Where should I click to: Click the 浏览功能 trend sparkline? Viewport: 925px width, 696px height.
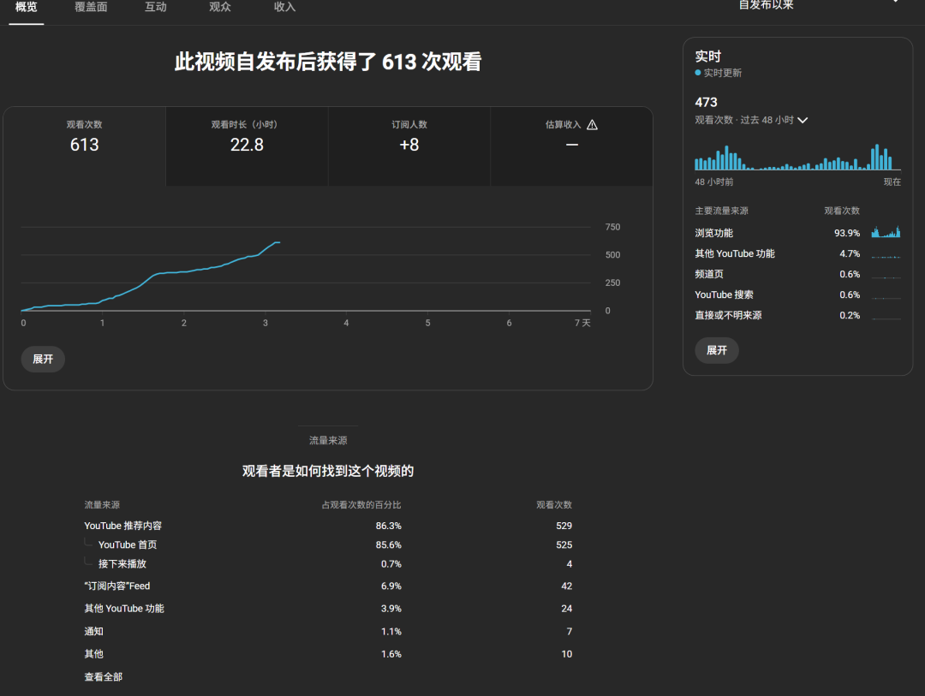click(886, 232)
